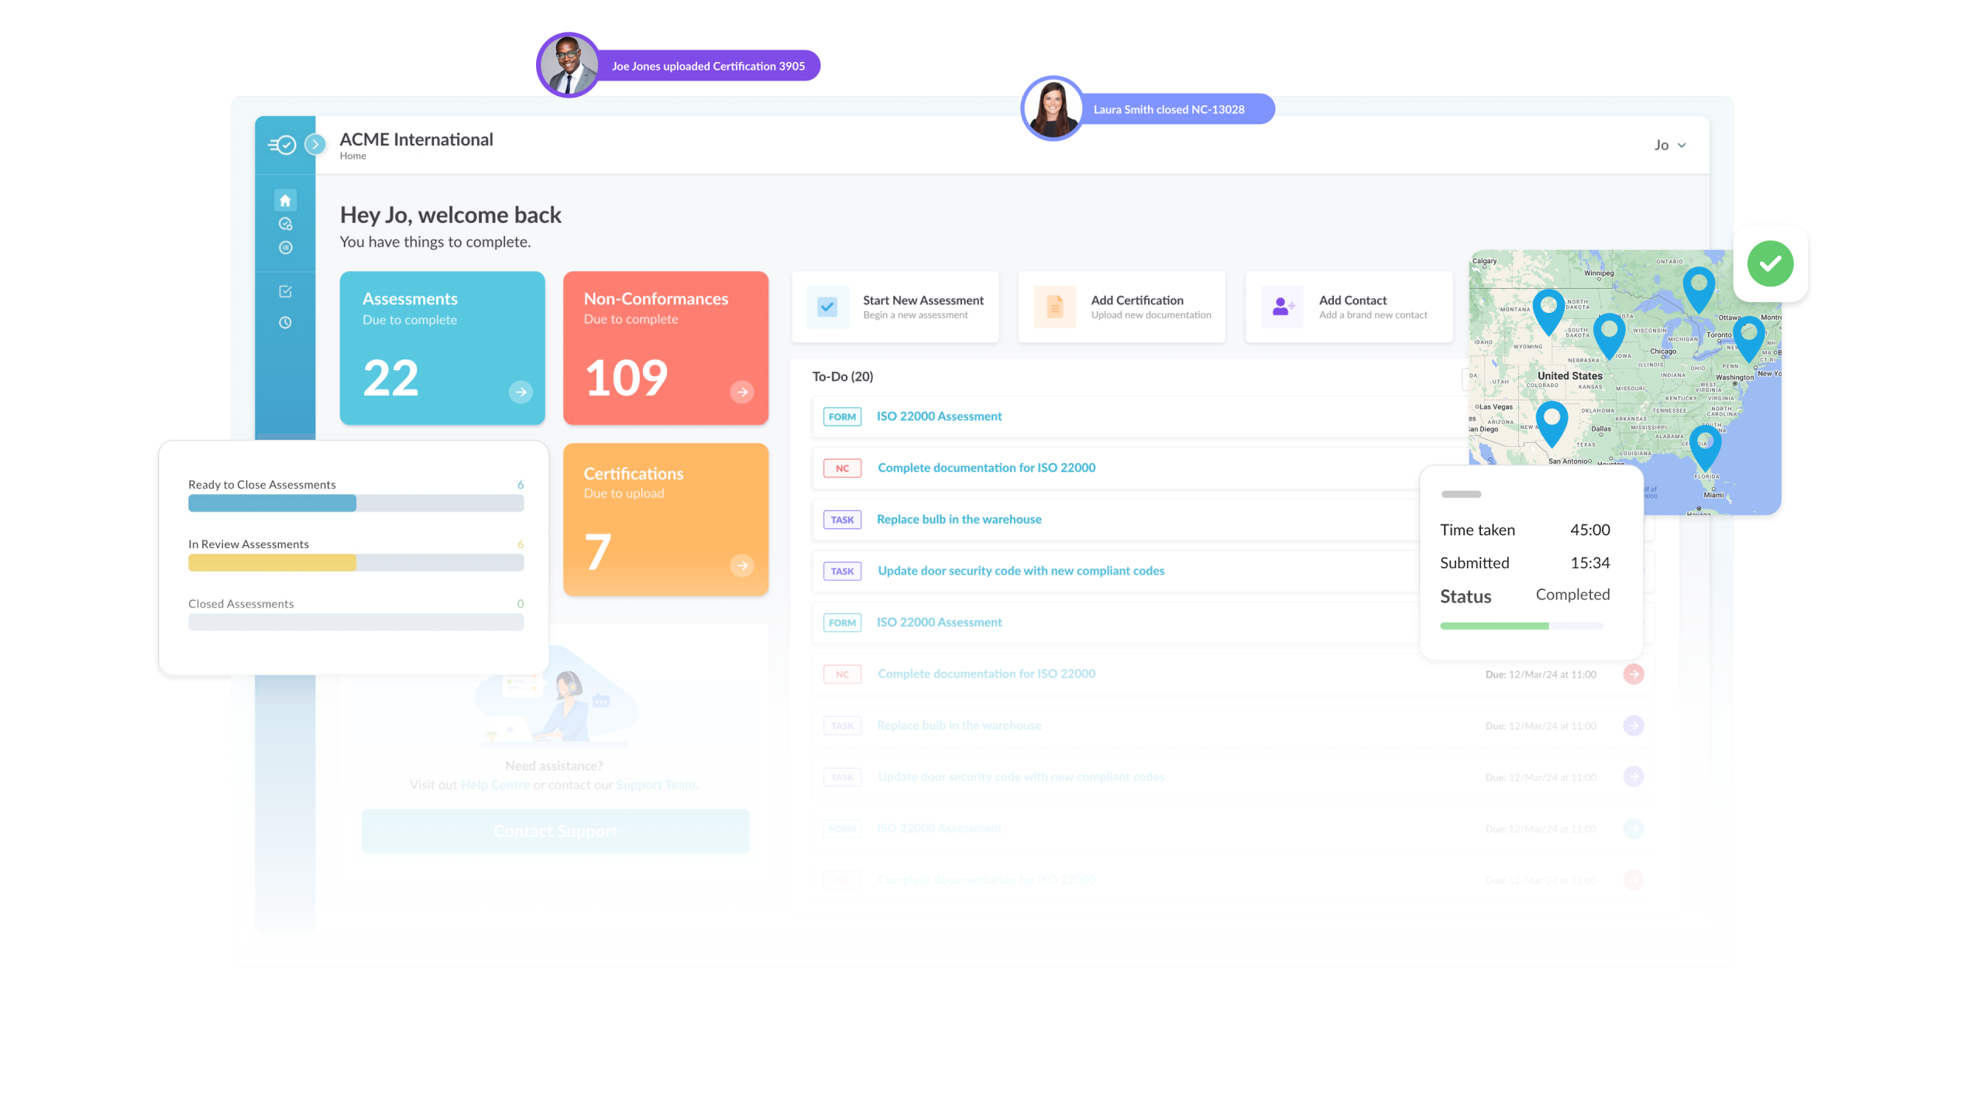Click the Add Contact person icon

[1282, 307]
